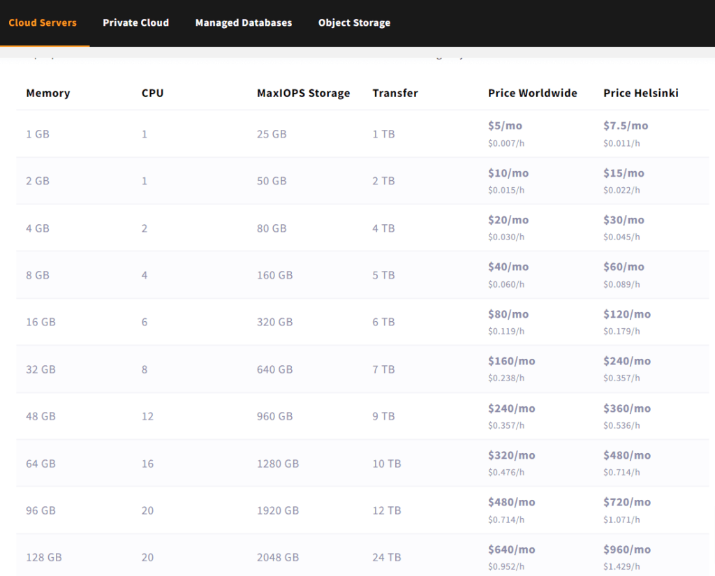Choose the $20/mo worldwide plan price
Screen dimensions: 715x576
tap(508, 220)
